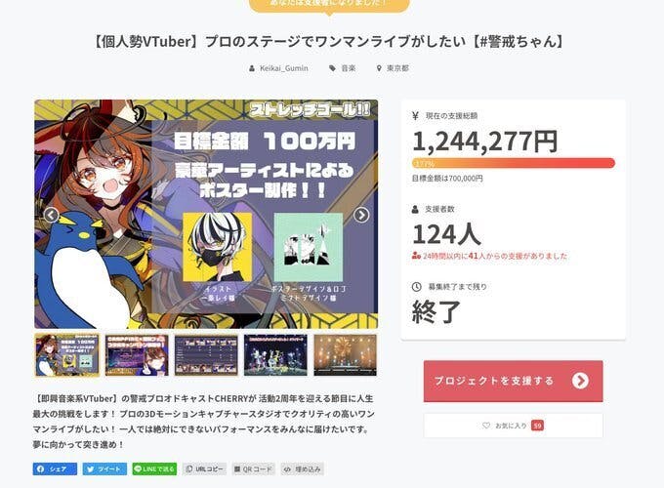Share project via Facebook シェア button

pos(55,468)
